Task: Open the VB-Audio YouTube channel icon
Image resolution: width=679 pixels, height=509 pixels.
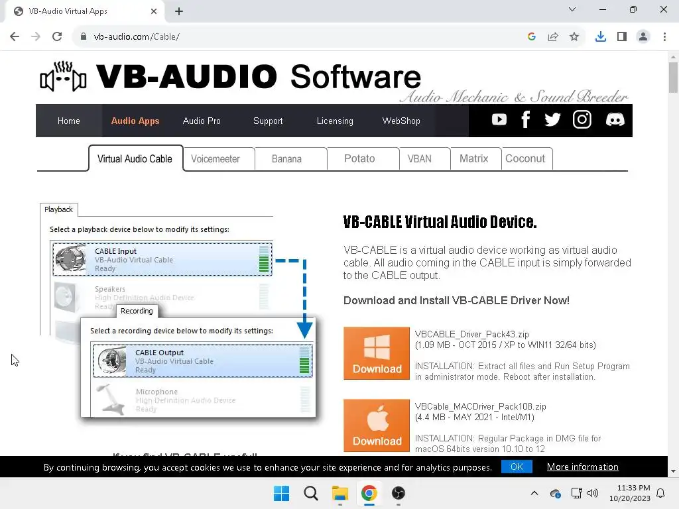Action: (x=499, y=119)
